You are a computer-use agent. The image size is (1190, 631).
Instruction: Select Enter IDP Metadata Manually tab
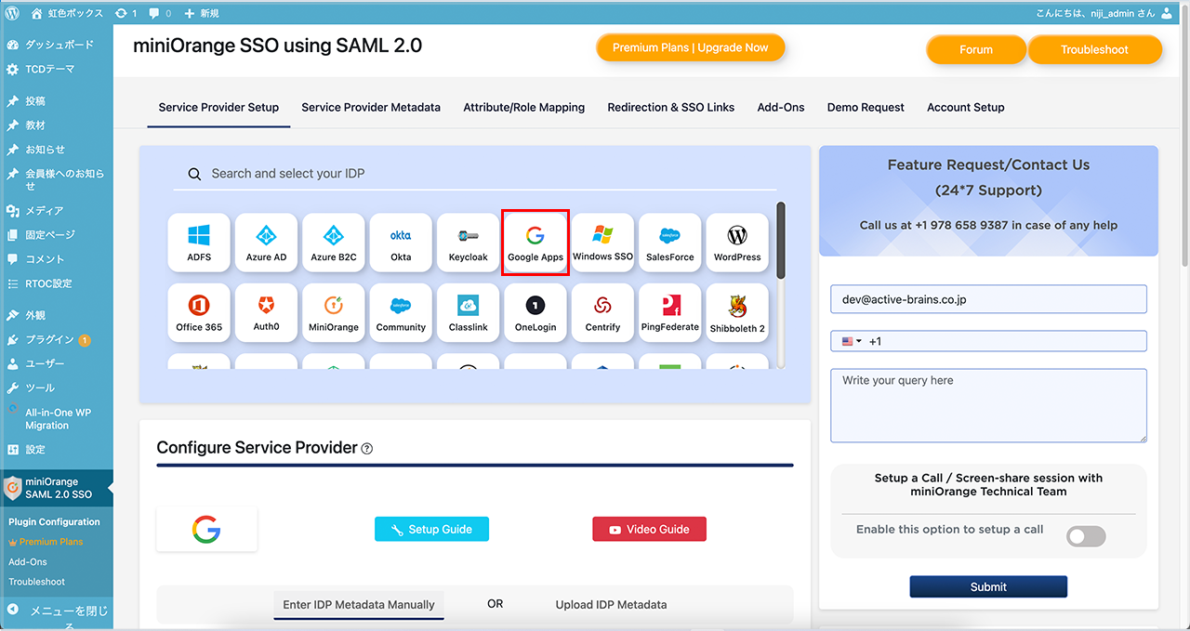(359, 604)
